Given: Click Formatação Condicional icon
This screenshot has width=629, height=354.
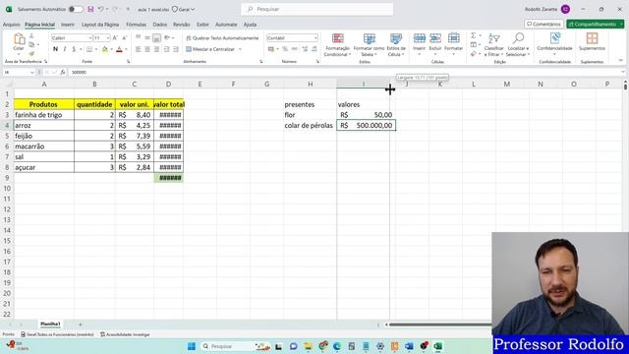Looking at the screenshot, I should tap(338, 39).
